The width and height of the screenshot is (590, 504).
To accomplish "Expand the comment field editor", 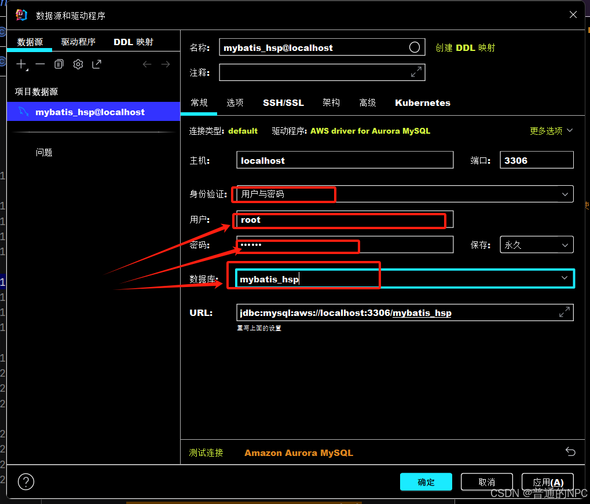I will click(x=416, y=72).
